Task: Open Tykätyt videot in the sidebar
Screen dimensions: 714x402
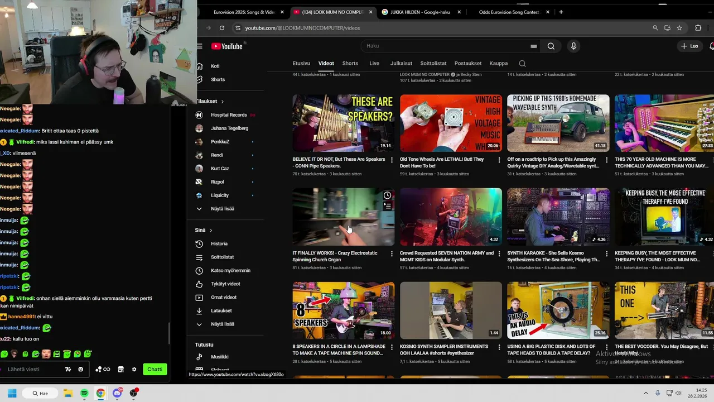Action: coord(225,284)
